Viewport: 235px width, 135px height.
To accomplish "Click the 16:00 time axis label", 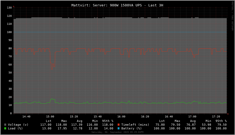I will (x=121, y=117).
